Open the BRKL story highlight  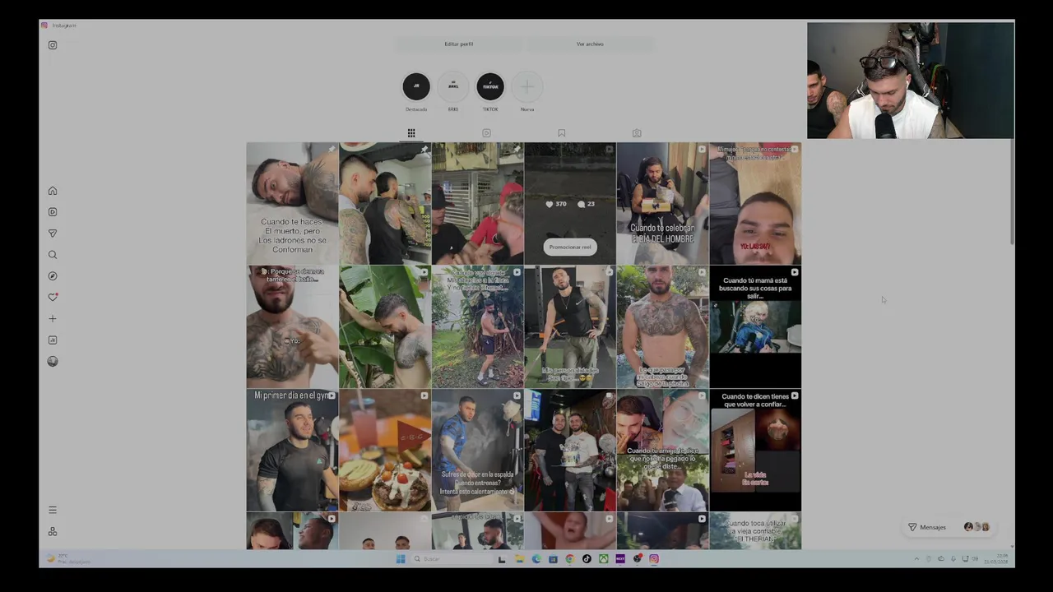coord(453,86)
